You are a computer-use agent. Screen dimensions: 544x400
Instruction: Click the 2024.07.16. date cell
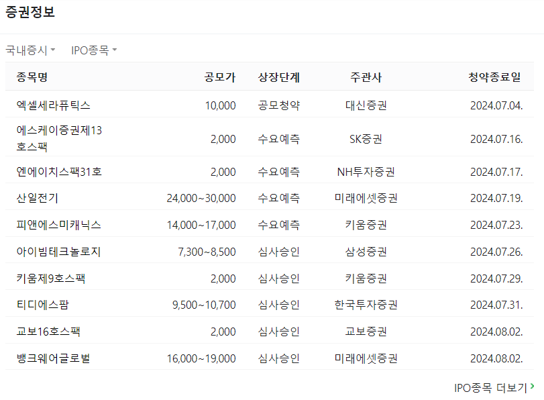(x=496, y=139)
